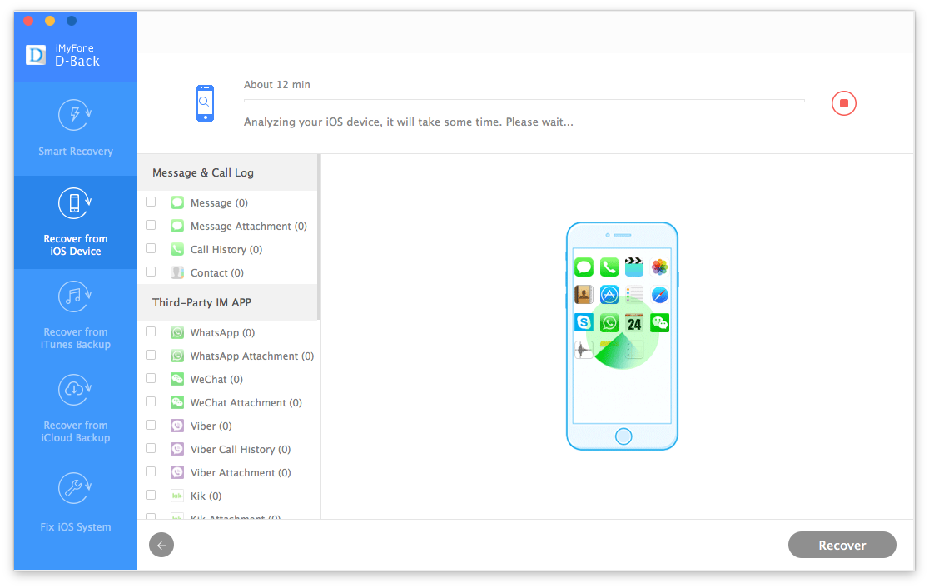The height and width of the screenshot is (588, 929).
Task: Click the Recover from iOS Device label
Action: click(75, 245)
